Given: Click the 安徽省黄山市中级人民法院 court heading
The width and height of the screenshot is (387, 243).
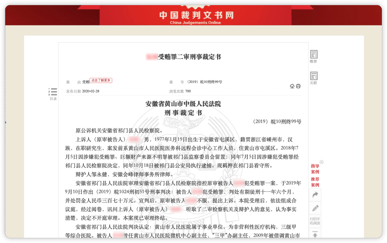Looking at the screenshot, I should tap(183, 104).
